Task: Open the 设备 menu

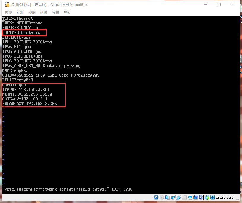Action: click(56, 12)
